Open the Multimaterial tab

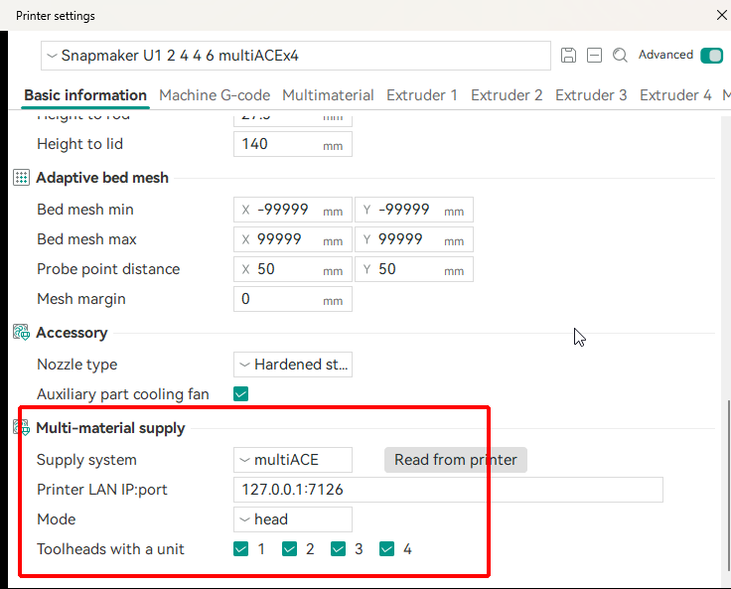point(328,95)
